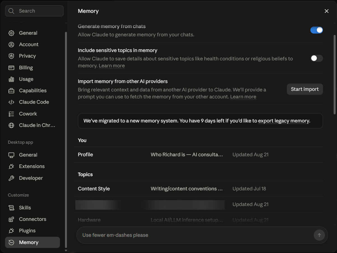337x253 pixels.
Task: Enable Include sensitive topics in memory
Action: (x=317, y=58)
